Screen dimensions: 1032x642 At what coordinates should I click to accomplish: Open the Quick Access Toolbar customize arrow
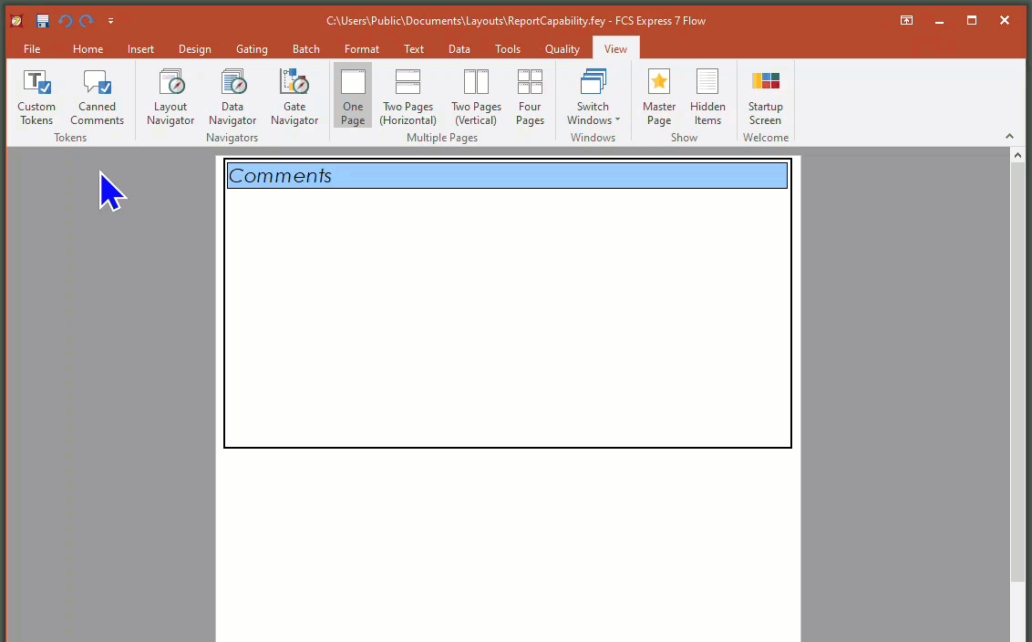[110, 20]
